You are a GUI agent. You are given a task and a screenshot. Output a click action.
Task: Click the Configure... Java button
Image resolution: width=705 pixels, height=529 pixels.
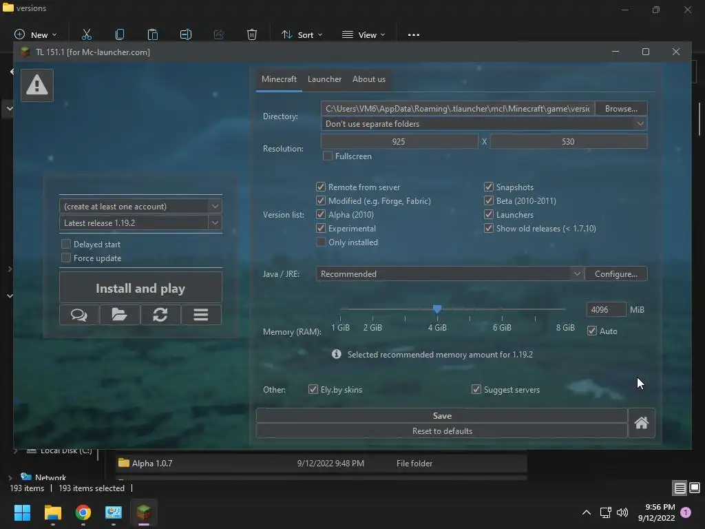(x=616, y=274)
